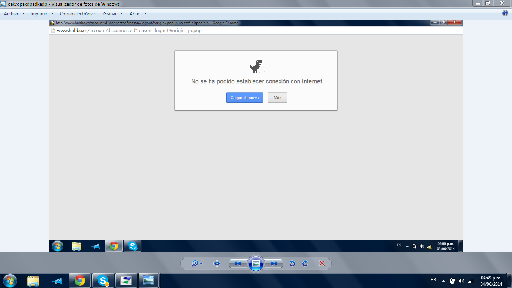Rotate the photo counterclockwise
The height and width of the screenshot is (288, 512).
tap(293, 264)
